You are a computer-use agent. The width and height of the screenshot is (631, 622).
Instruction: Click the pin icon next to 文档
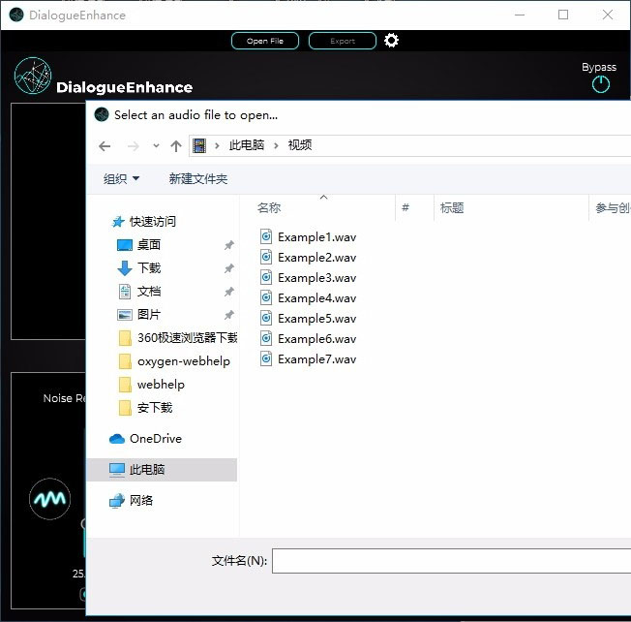click(x=229, y=292)
